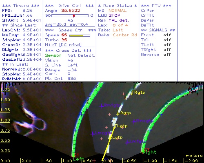
Task: Select the yellow Lgtp cross marker
Action: 110,138
